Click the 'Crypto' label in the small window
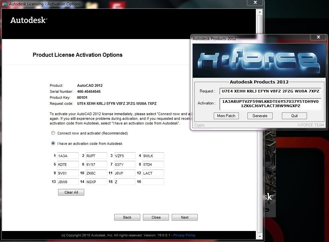The height and width of the screenshot is (242, 329). [199, 125]
